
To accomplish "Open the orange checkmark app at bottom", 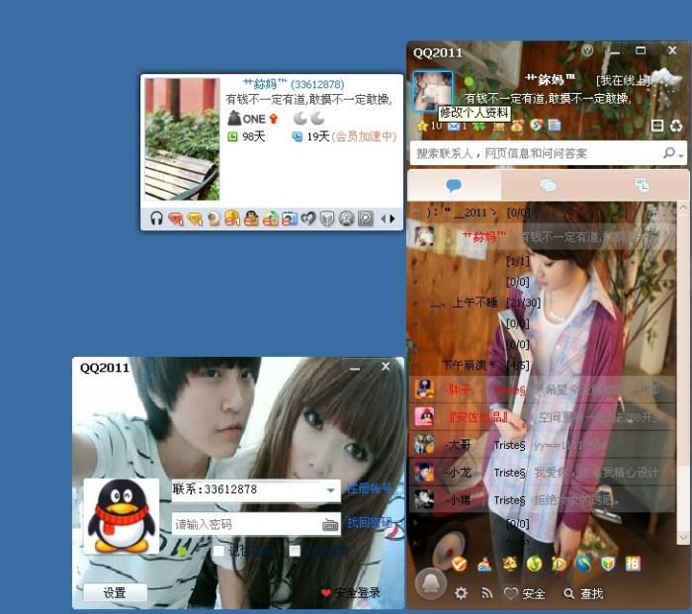I will (459, 564).
